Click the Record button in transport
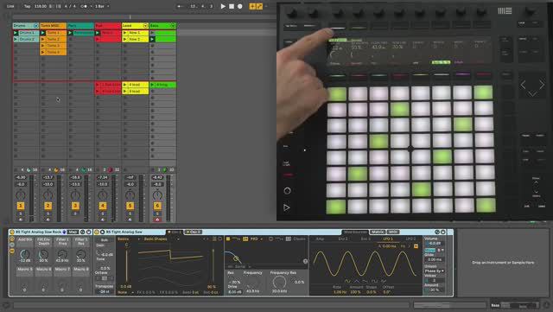This screenshot has width=553, height=312. point(240,6)
